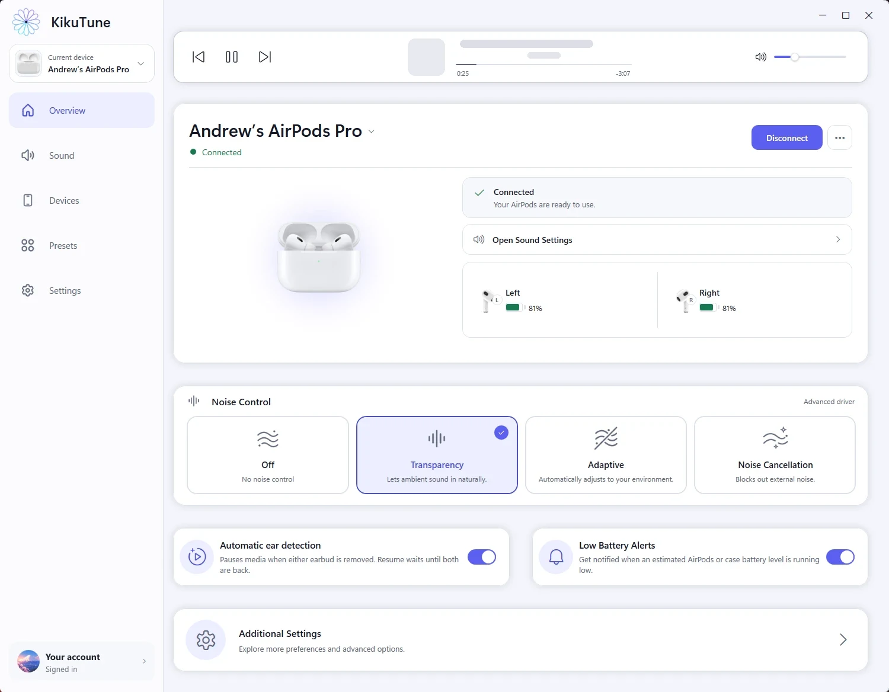
Task: Click the Connected checkmark icon
Action: pos(479,193)
